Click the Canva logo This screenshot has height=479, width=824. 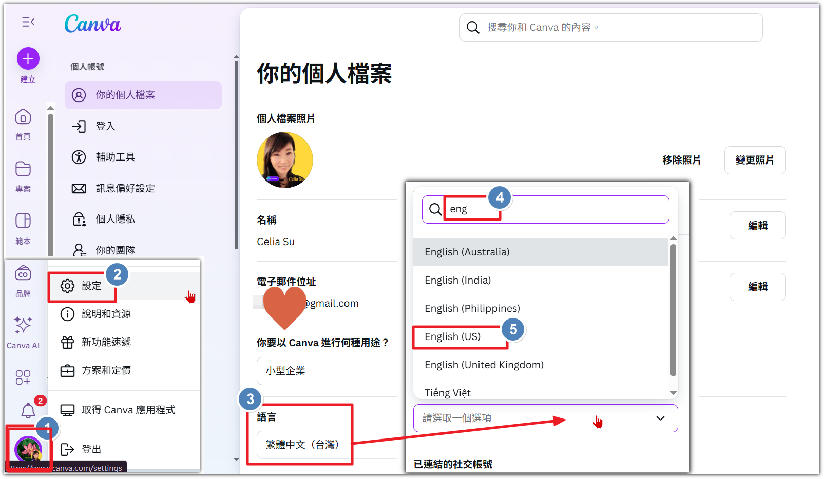click(93, 24)
